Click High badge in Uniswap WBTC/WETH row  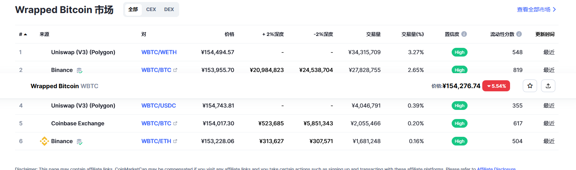[460, 52]
